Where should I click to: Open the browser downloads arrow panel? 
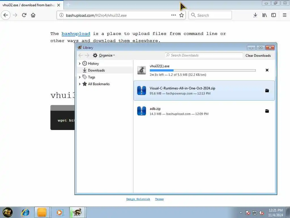click(x=255, y=15)
